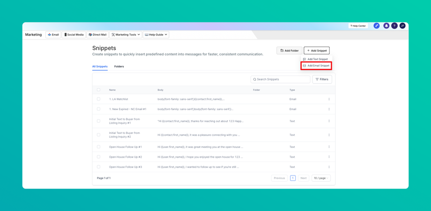Click the Add Snippet button
Image resolution: width=431 pixels, height=211 pixels.
click(317, 50)
